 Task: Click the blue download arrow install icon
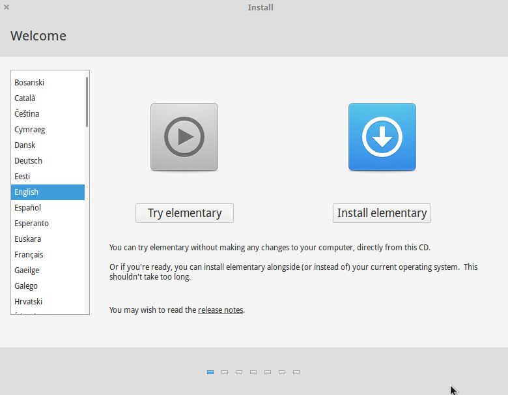click(x=382, y=137)
